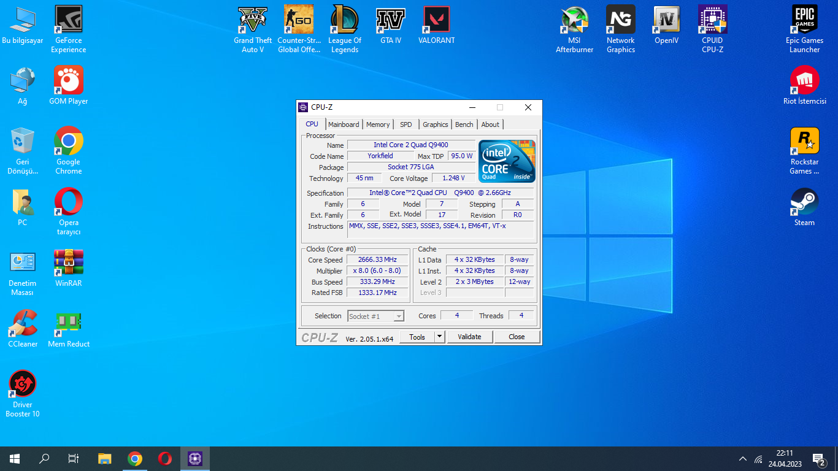Select the Counter-Strike Global Offensive shortcut
The width and height of the screenshot is (838, 471).
pos(299,29)
